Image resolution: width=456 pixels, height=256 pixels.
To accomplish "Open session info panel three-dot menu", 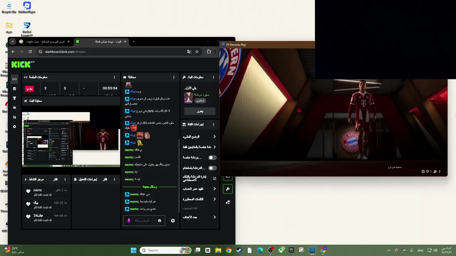I will (114, 77).
